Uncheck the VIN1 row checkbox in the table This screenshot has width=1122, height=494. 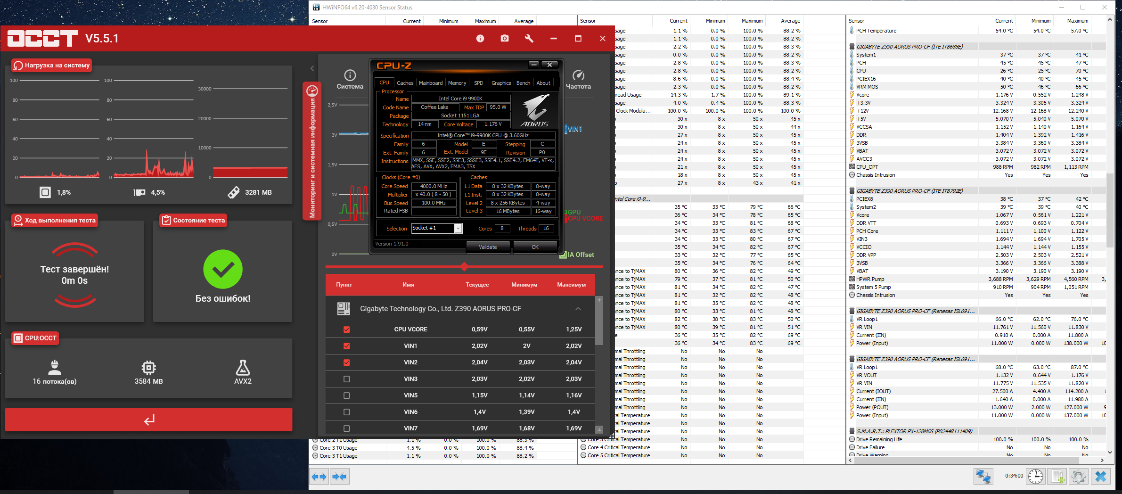[347, 346]
